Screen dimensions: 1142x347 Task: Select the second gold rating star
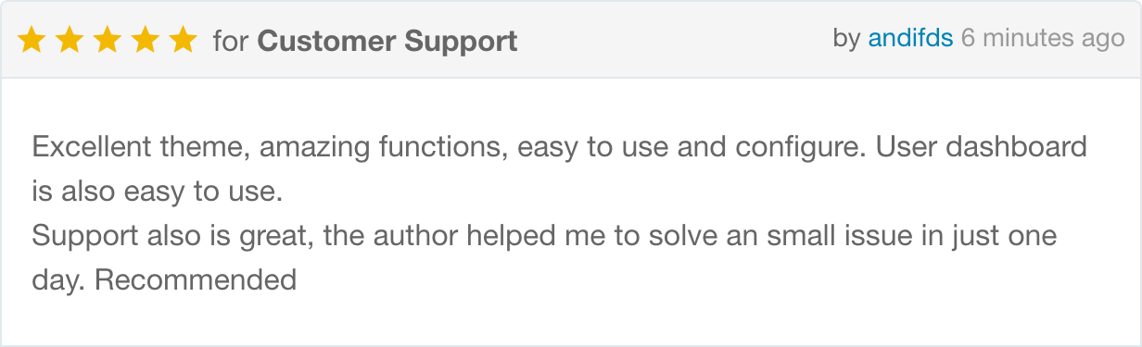[x=70, y=40]
